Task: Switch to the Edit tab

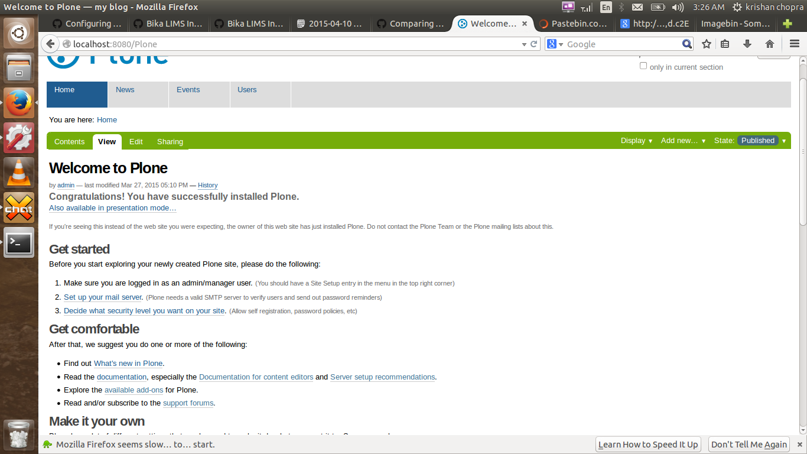Action: (x=136, y=142)
